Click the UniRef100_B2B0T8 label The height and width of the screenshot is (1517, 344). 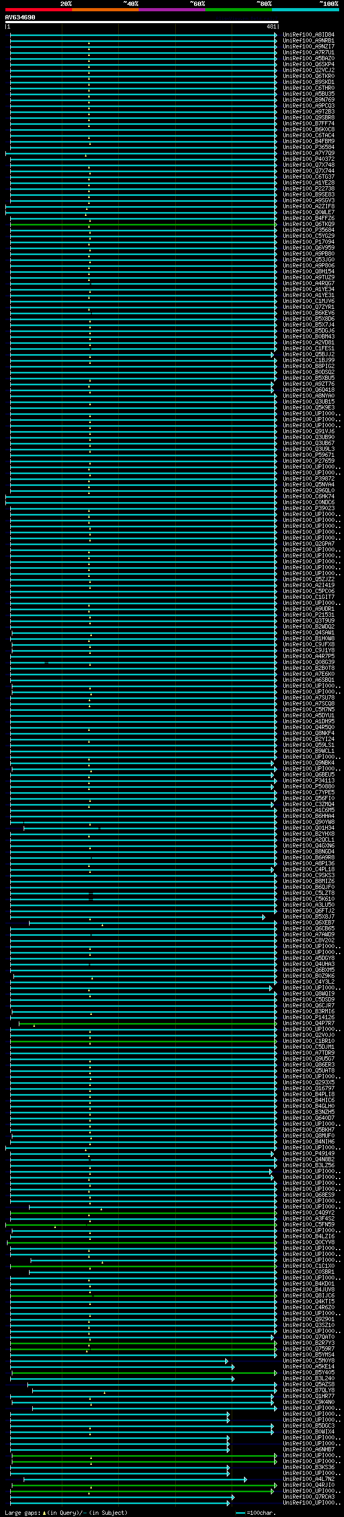[x=309, y=668]
